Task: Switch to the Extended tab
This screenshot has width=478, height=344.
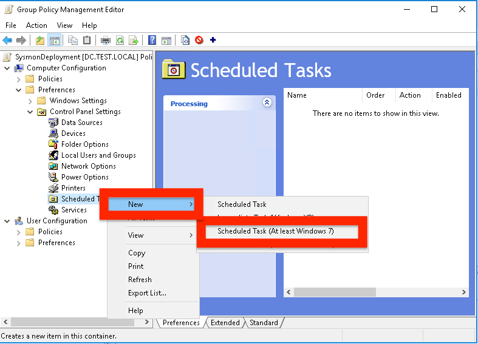Action: (x=225, y=323)
